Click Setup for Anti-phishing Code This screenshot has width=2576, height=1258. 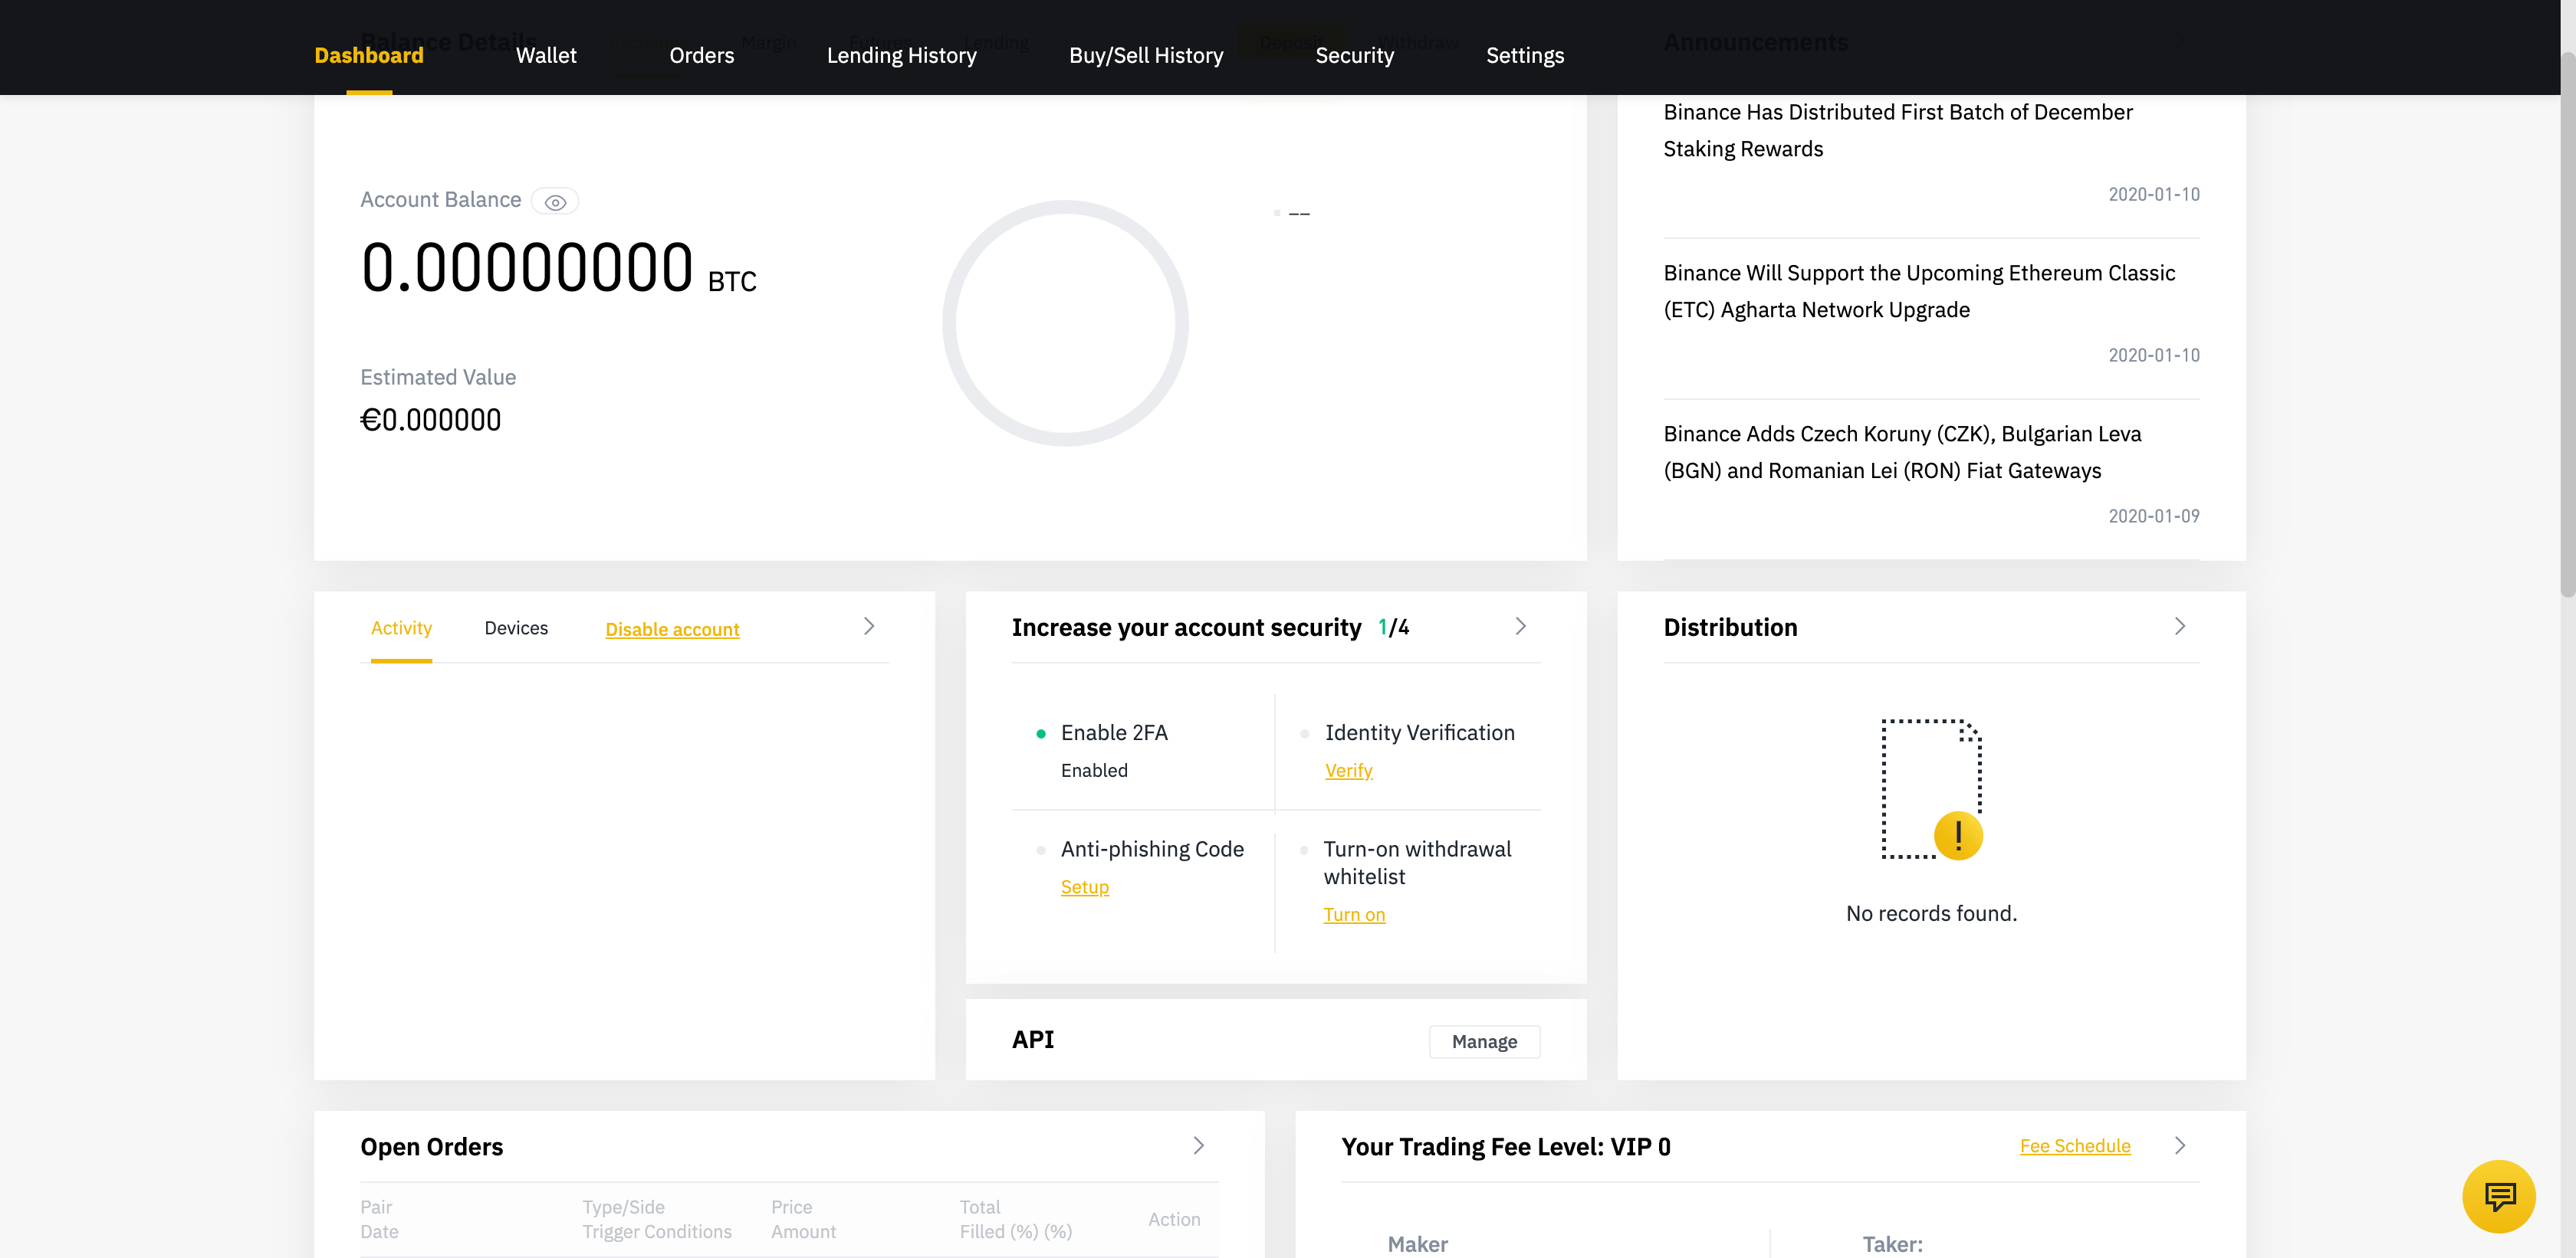(1084, 887)
